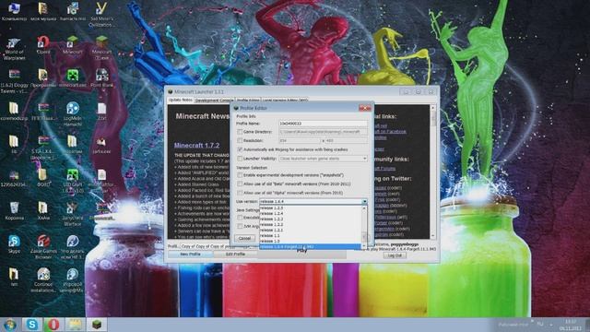Open the Point Blank shortcut
Viewport: 590px width, 332px height.
pyautogui.click(x=101, y=78)
